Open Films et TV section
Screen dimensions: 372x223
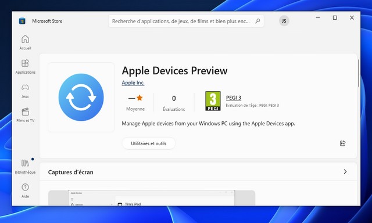[25, 115]
